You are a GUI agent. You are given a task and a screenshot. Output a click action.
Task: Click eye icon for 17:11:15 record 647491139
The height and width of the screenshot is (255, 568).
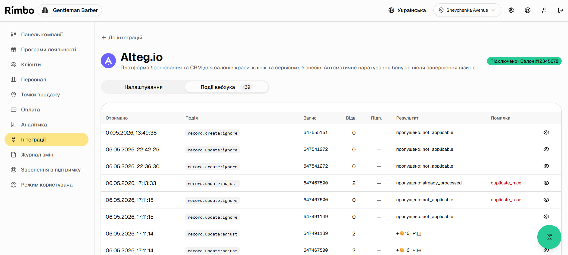click(546, 217)
